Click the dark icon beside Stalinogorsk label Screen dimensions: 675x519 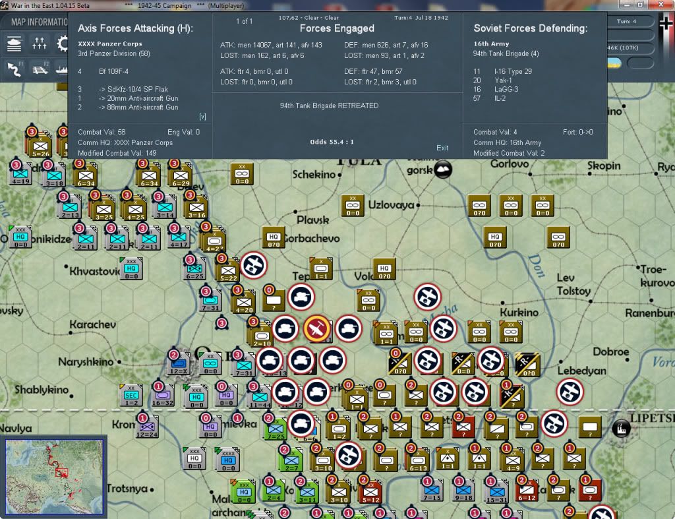[443, 169]
